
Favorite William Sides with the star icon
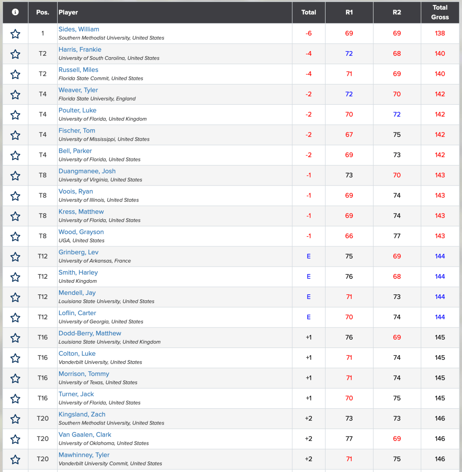(x=15, y=34)
